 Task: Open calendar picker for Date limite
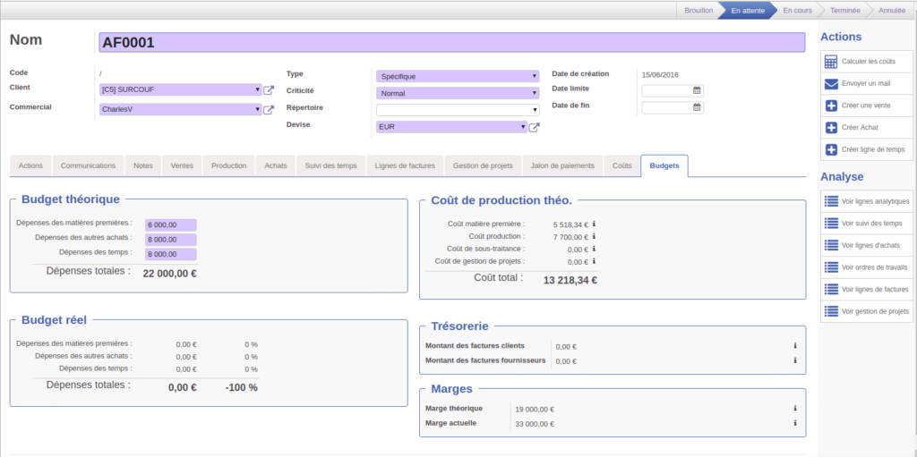pos(697,90)
